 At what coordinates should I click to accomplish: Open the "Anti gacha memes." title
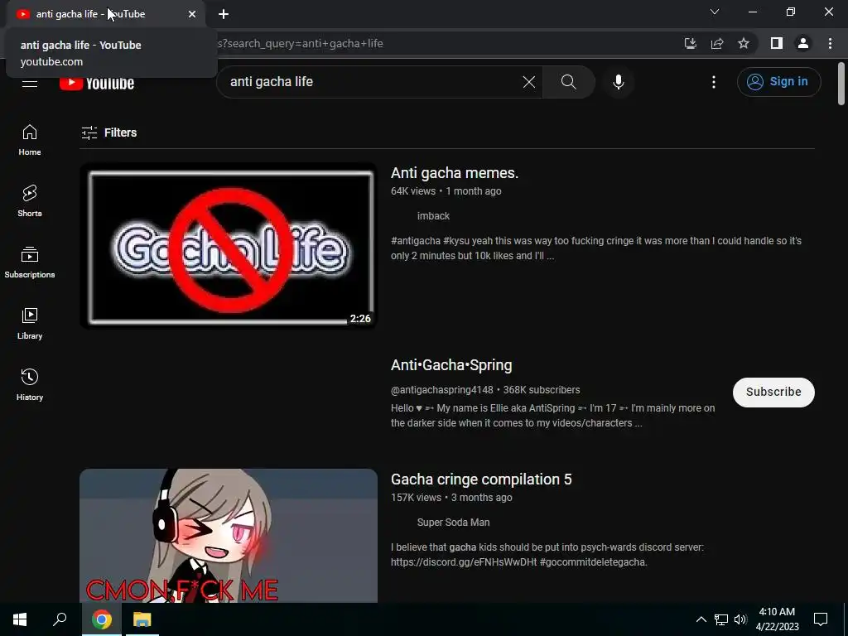tap(455, 173)
